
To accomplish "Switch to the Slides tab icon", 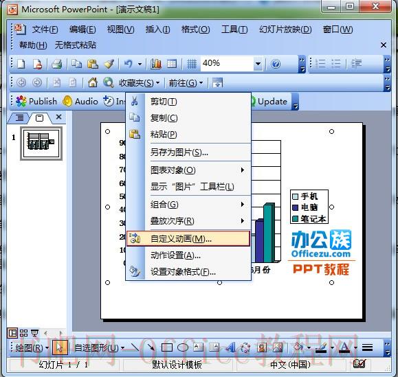I will coord(39,118).
